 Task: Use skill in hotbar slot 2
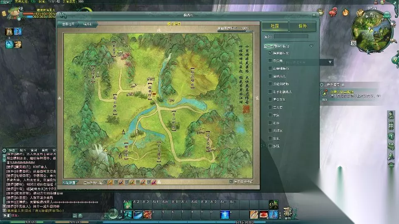click(x=138, y=214)
